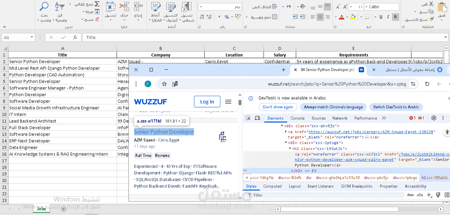
Task: Open the DevTools Performance tab
Action: (366, 118)
